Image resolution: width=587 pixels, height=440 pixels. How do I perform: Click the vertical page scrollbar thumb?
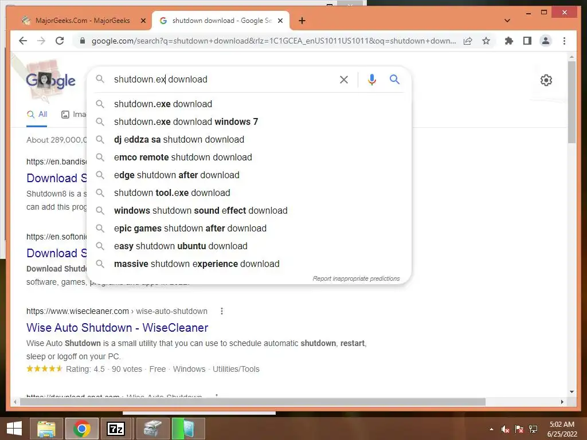click(572, 102)
